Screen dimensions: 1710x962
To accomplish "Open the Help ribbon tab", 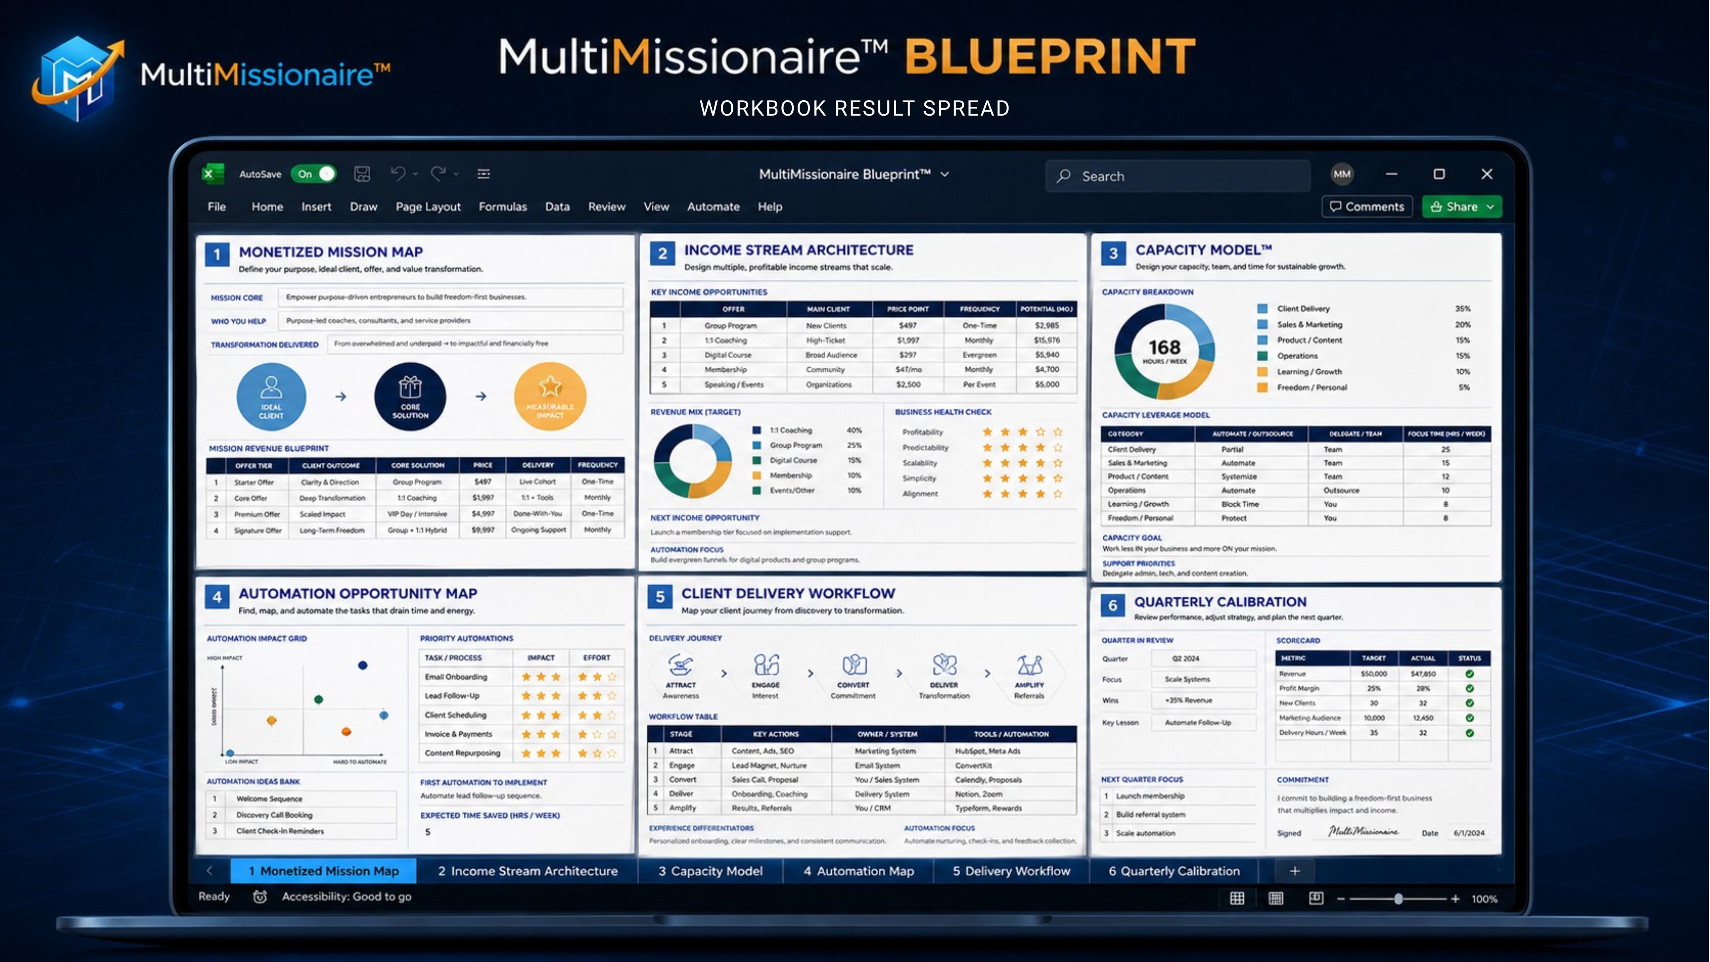I will (770, 207).
